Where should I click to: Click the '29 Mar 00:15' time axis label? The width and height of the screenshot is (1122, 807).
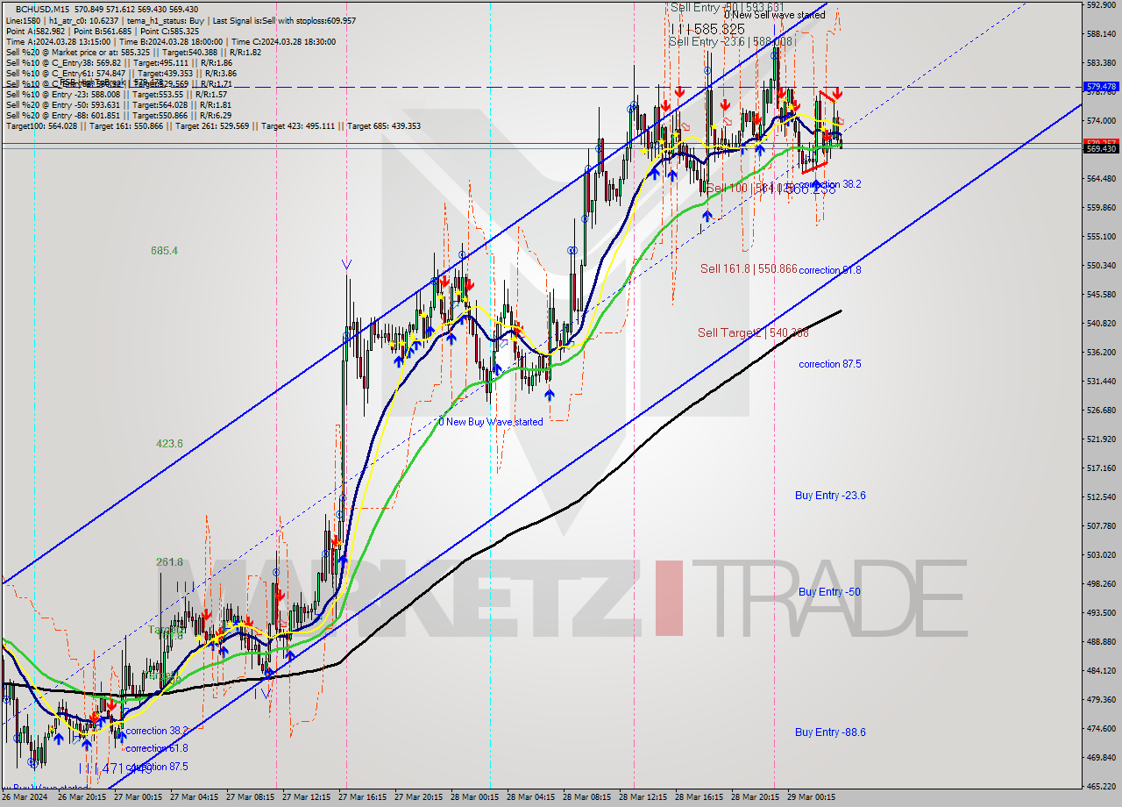point(812,797)
